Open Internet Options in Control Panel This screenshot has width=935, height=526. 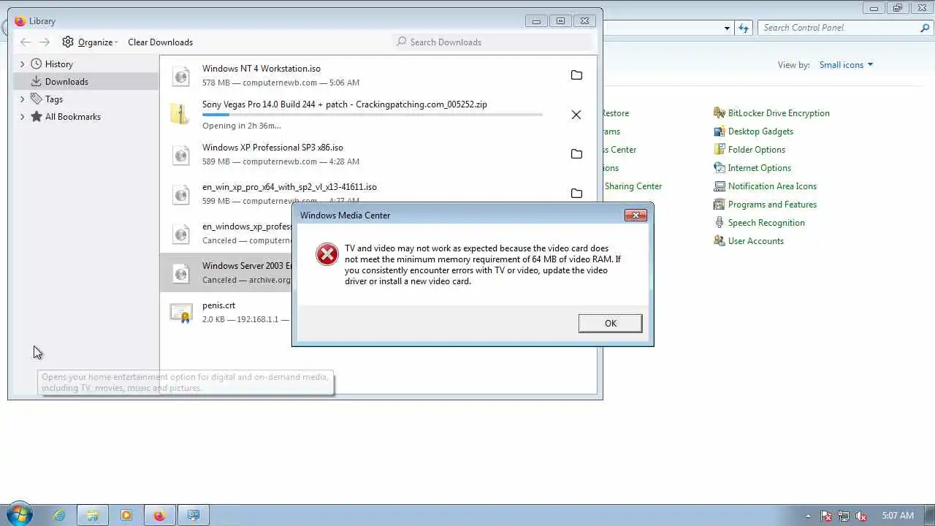[x=760, y=168]
